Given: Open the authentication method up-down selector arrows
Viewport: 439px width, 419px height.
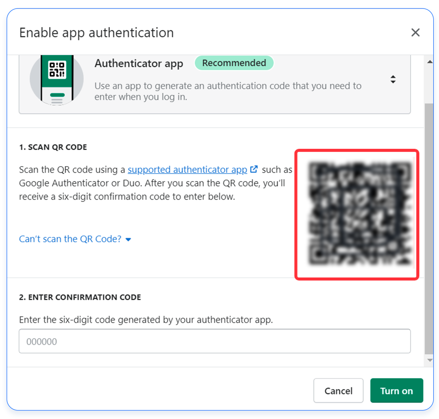Looking at the screenshot, I should coord(393,80).
